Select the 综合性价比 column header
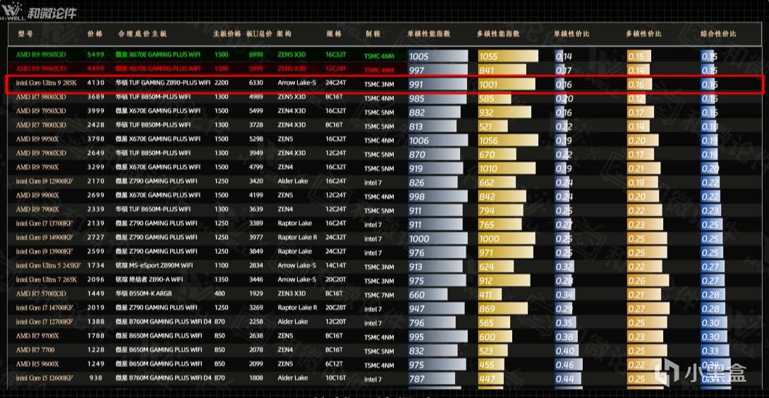The width and height of the screenshot is (769, 398). (x=718, y=34)
